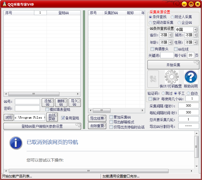Click the 昵称 column header
202x180 pixels.
[x=133, y=13]
